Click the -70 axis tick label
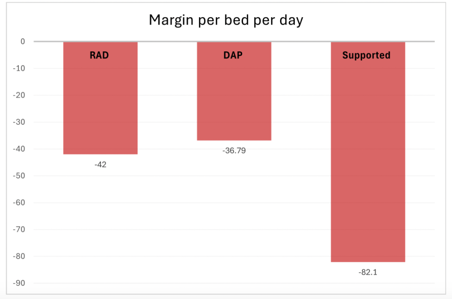The image size is (452, 299). click(x=19, y=230)
